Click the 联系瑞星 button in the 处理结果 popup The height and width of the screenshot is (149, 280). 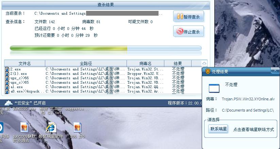pyautogui.click(x=218, y=129)
